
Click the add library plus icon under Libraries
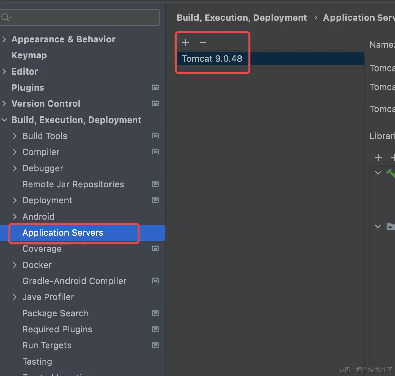point(378,158)
